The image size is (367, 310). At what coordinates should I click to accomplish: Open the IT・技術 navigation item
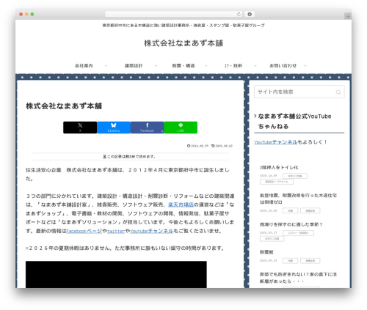click(x=233, y=66)
